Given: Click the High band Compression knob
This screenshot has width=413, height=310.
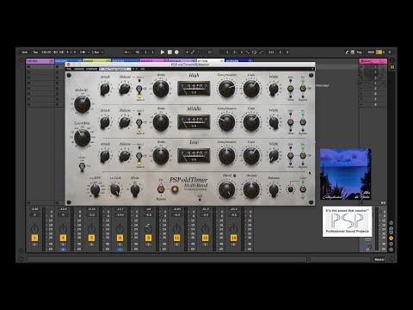Looking at the screenshot, I should click(x=226, y=89).
